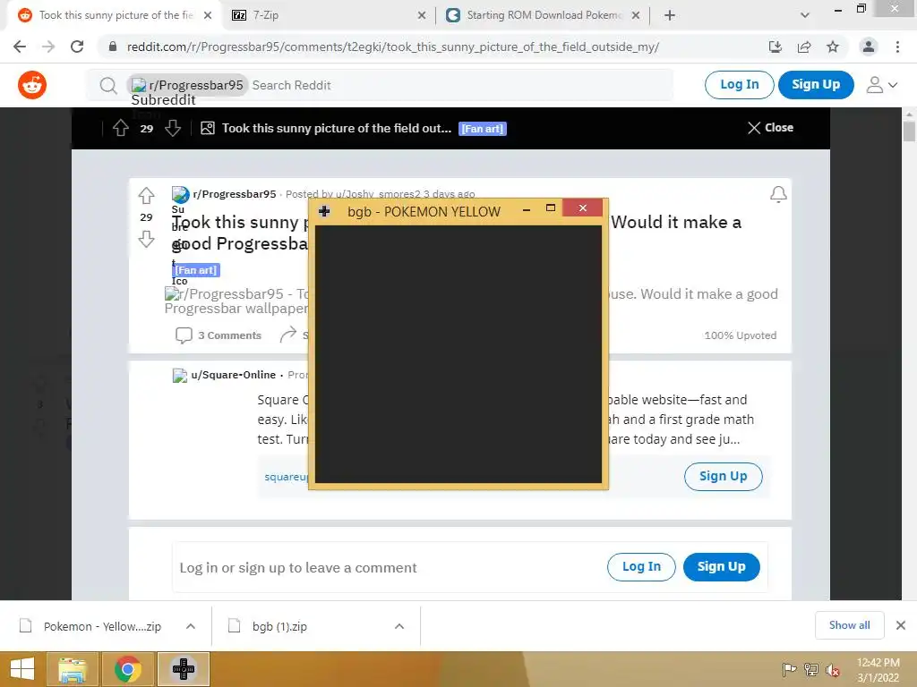Image resolution: width=917 pixels, height=687 pixels.
Task: Click the URL address bar
Action: pyautogui.click(x=393, y=47)
